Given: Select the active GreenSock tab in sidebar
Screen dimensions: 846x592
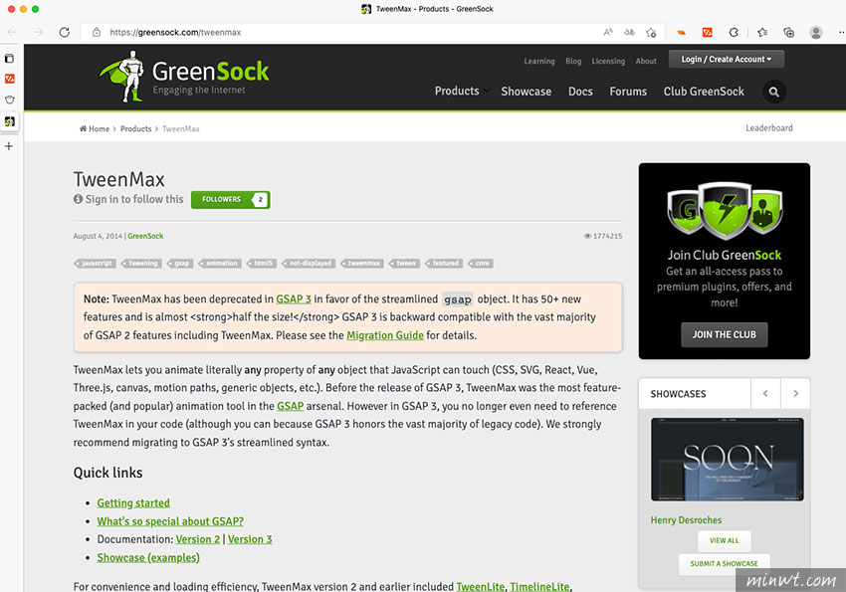Looking at the screenshot, I should (x=10, y=121).
